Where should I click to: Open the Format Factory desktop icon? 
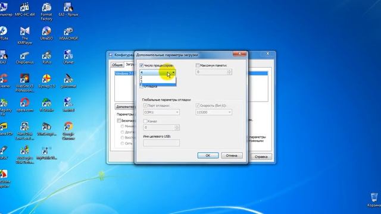pos(46,11)
